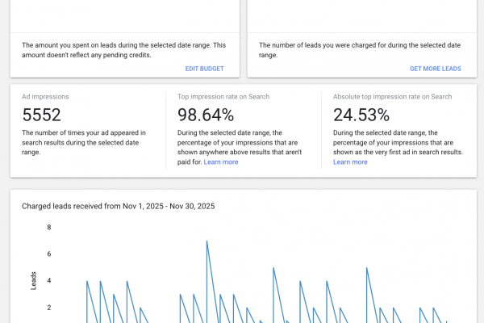Click the 98.64% top impression rate value
Viewport: 484px width, 323px height.
[x=206, y=115]
